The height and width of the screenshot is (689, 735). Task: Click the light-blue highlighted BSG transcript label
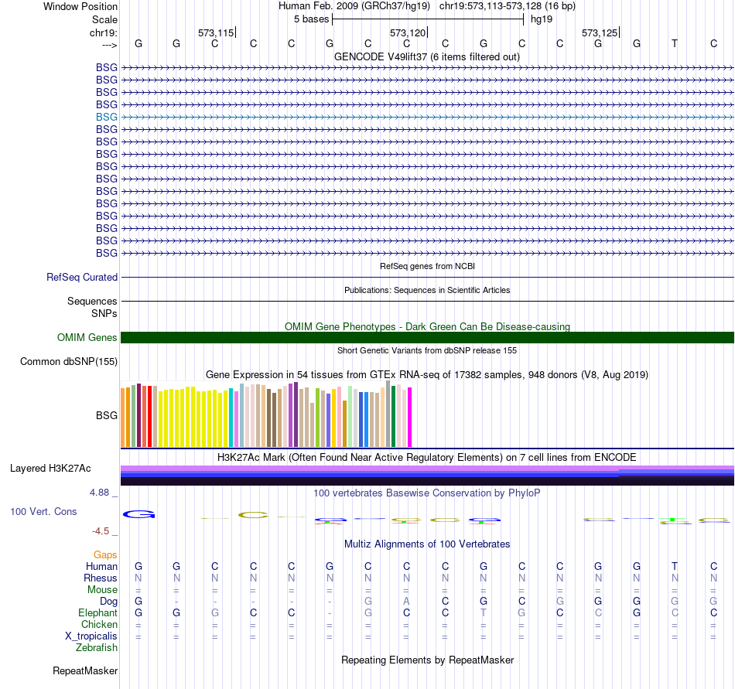(x=107, y=117)
